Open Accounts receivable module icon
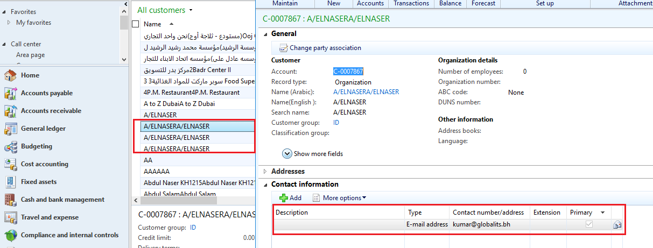The image size is (653, 248). click(10, 111)
